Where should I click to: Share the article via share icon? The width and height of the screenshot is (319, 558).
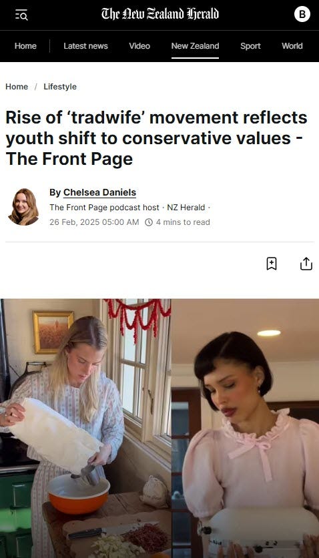tap(306, 264)
